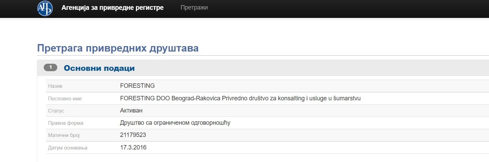Click the Основни подаци section title text
Screen dimensions: 489x162
(x=99, y=68)
